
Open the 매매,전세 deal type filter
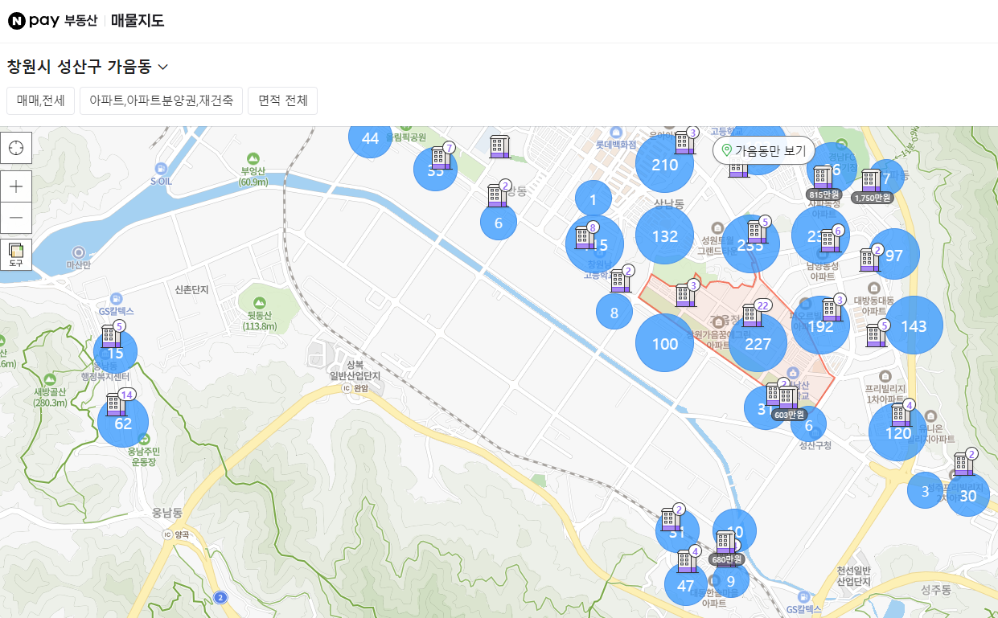click(41, 101)
